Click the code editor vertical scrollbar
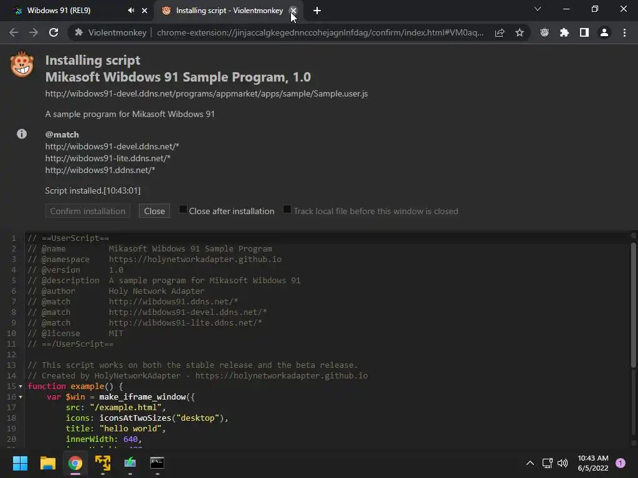The image size is (638, 478). pos(633,305)
